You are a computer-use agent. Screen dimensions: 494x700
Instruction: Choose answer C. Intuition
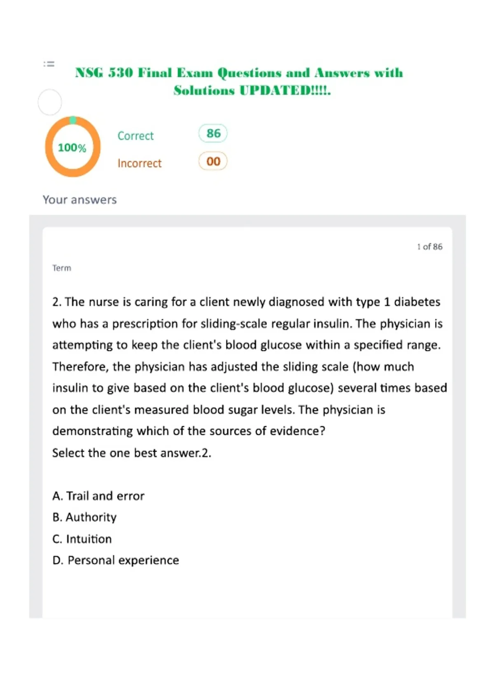click(x=82, y=539)
